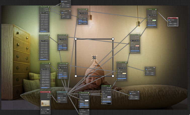Click Alpha 1.000 field in the active red-header Viewer
Screen dimensions: 190x115
[x=173, y=24]
